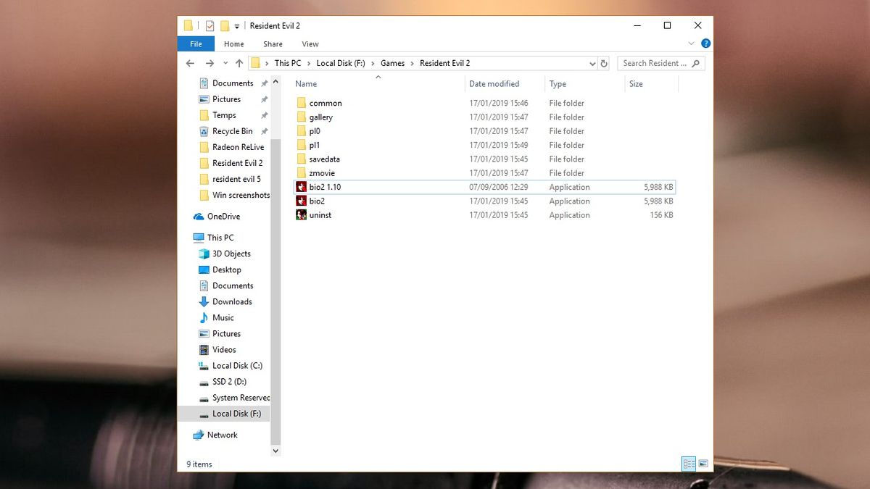Expand Local Disk (F:) breadcrumb arrow
870x489 pixels.
coord(372,63)
